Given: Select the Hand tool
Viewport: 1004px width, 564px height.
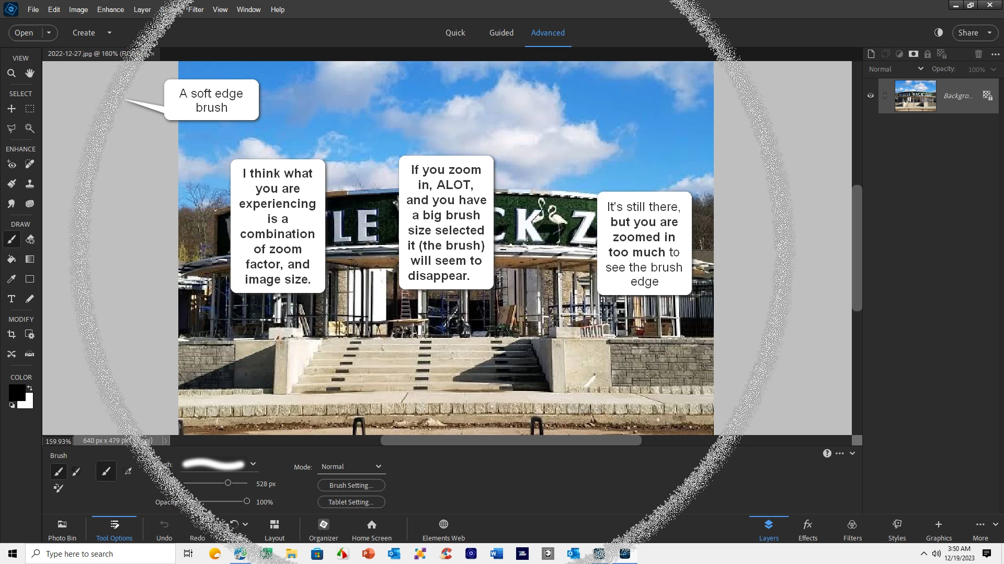Looking at the screenshot, I should (30, 74).
